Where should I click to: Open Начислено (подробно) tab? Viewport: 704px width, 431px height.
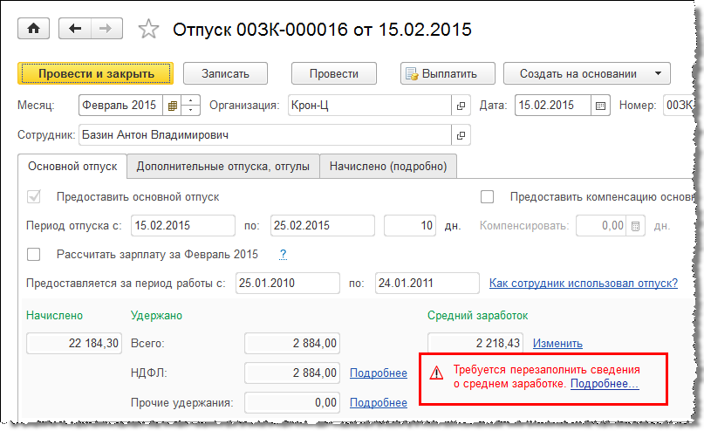[388, 167]
